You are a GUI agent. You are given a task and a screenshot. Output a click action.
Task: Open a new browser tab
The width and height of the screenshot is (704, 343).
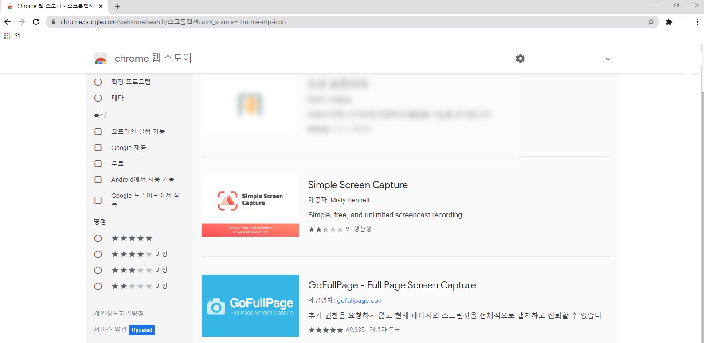[117, 6]
